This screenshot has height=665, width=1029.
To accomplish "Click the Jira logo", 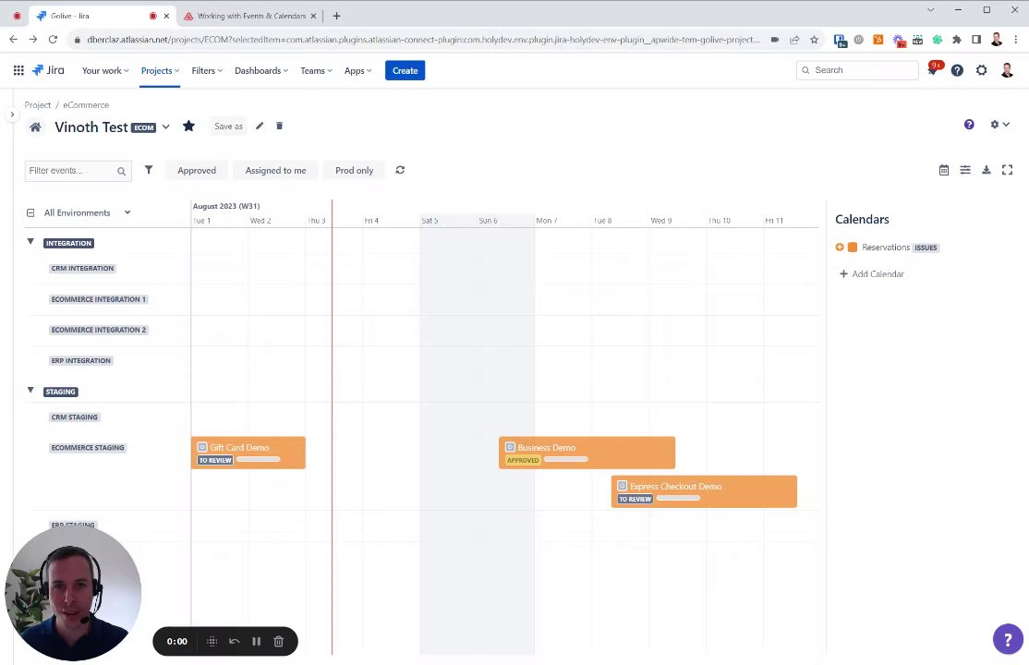I will pos(49,70).
